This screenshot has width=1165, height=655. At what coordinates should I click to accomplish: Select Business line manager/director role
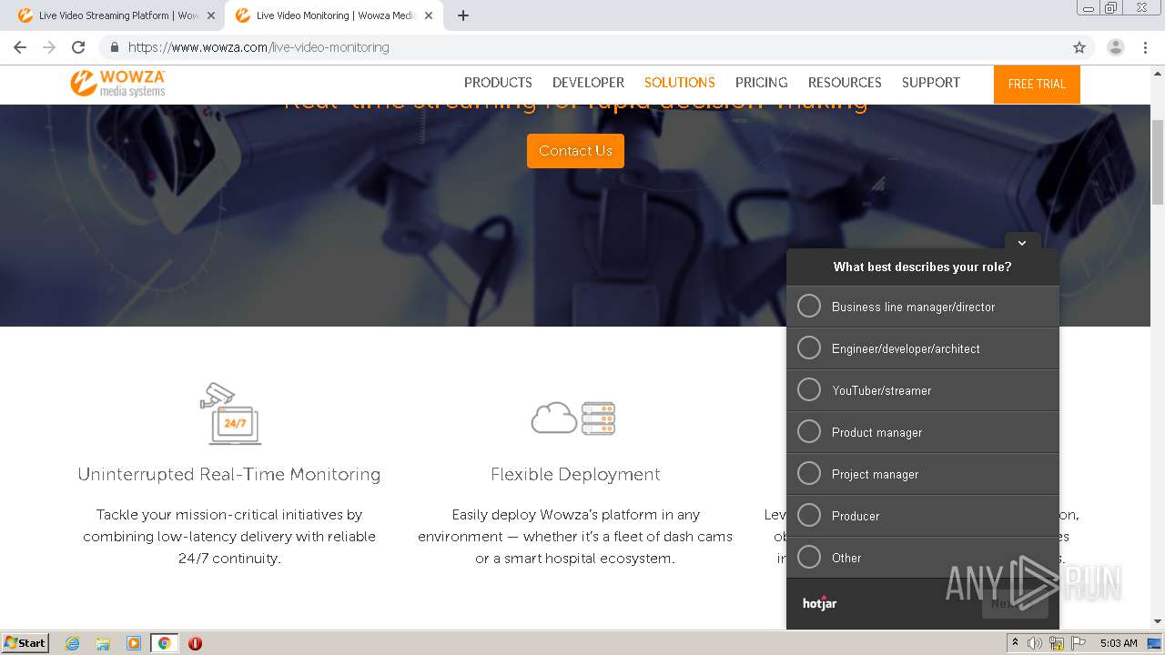point(923,307)
